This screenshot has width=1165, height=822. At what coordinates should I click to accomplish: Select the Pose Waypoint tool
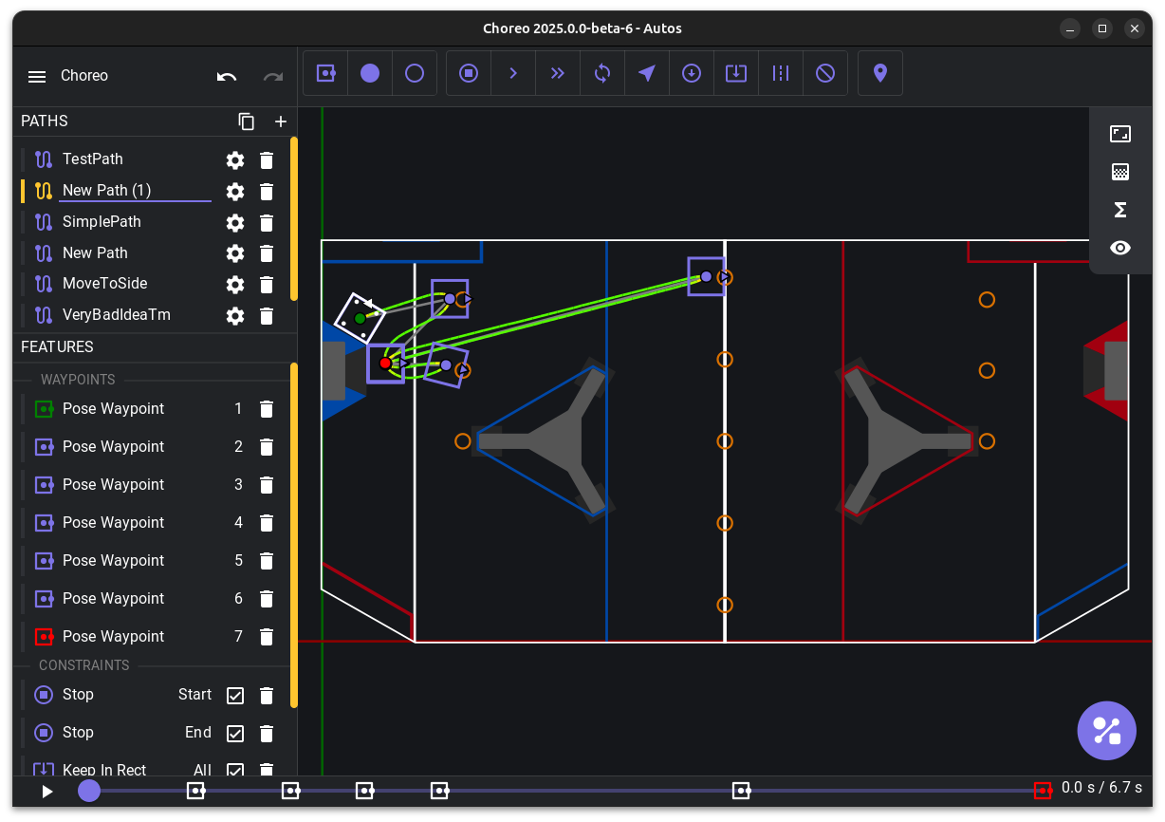325,73
